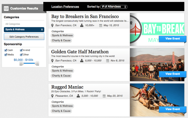This screenshot has height=118, width=188.
Task: Click the 10,000+ attendees text
Action: pos(90,25)
